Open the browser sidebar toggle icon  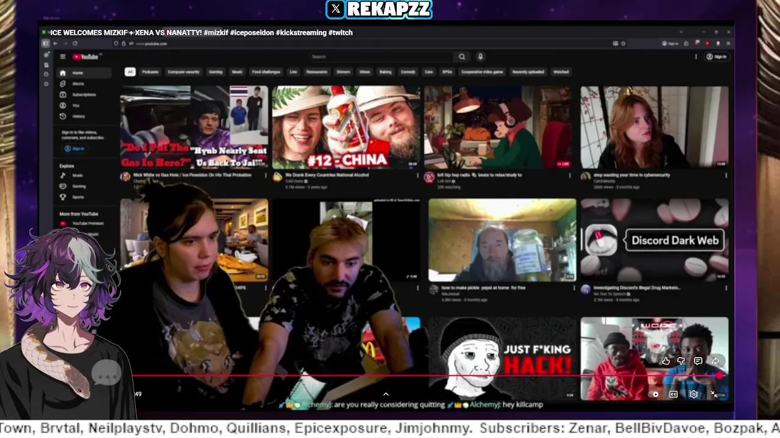(45, 44)
